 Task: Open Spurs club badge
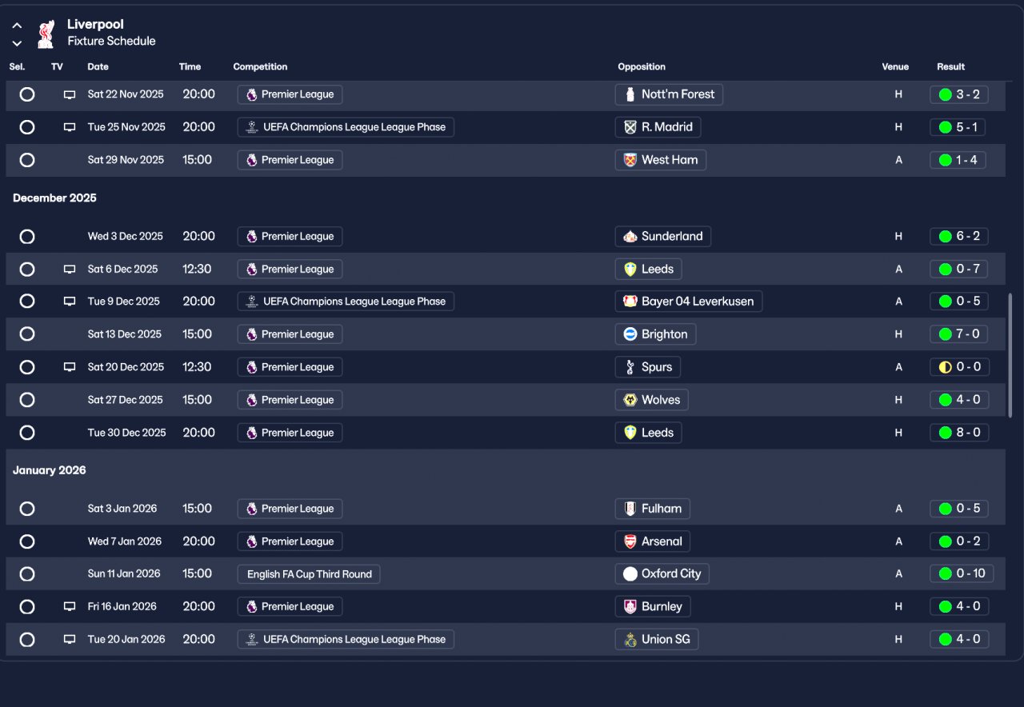coord(630,367)
